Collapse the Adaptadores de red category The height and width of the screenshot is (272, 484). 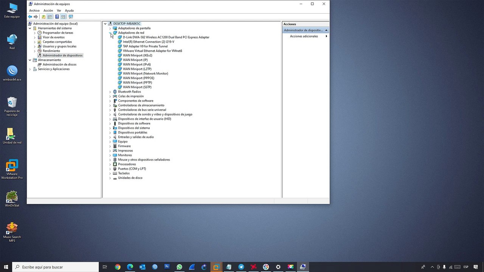[x=110, y=33]
